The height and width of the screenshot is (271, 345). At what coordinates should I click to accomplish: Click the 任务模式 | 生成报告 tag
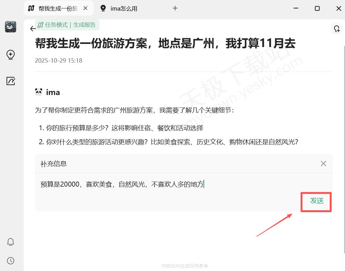67,25
